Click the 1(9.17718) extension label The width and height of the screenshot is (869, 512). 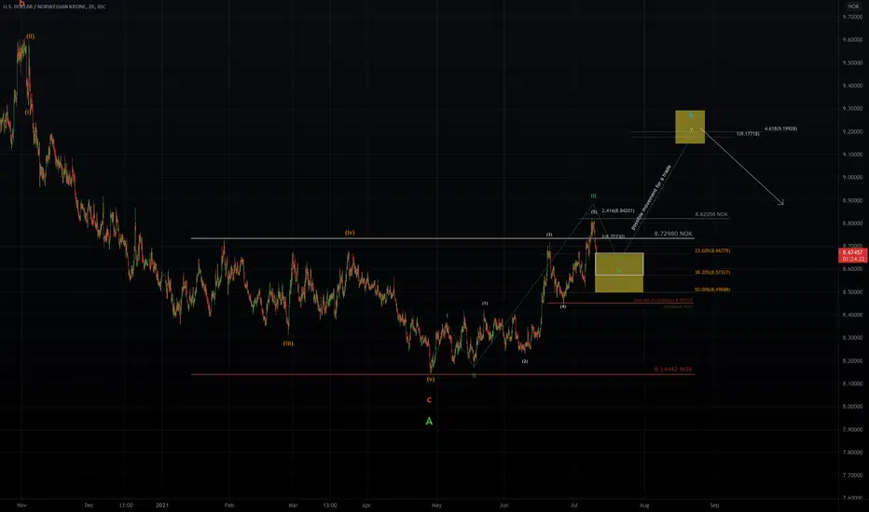[x=748, y=134]
